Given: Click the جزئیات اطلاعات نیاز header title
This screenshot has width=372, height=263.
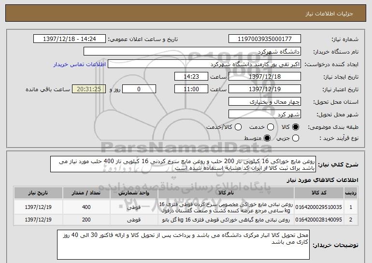Looking at the screenshot, I should pyautogui.click(x=329, y=14).
